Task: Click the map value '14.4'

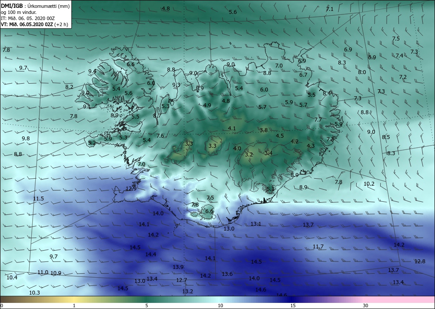Action: (151, 254)
